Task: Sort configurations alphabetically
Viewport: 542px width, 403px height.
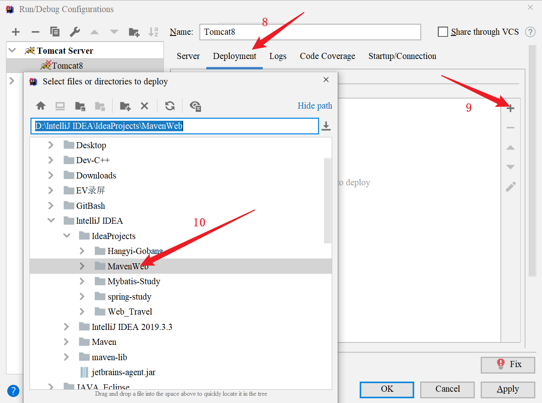Action: pyautogui.click(x=153, y=32)
